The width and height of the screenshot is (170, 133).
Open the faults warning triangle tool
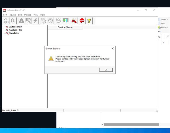(x=22, y=21)
